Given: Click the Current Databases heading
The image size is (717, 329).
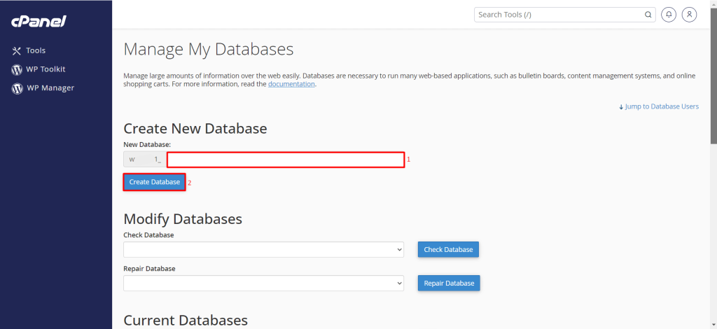Looking at the screenshot, I should 186,320.
